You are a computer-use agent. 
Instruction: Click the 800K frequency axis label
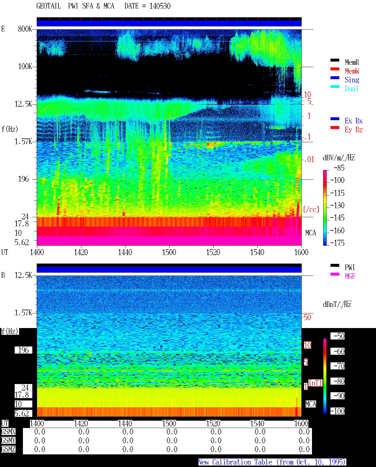[25, 29]
